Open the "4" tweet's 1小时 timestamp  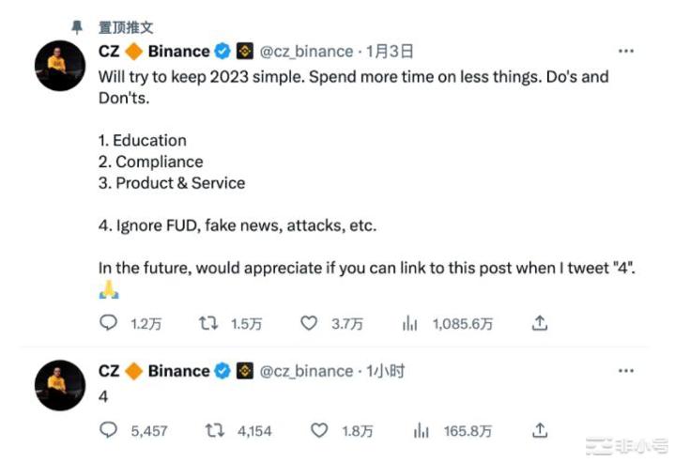click(x=386, y=371)
